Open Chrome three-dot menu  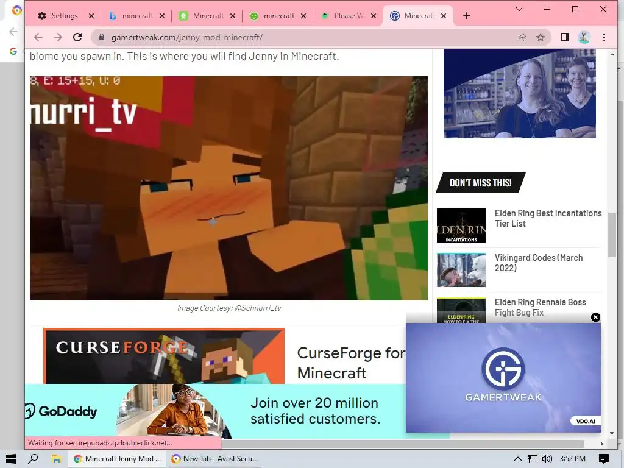[x=604, y=37]
